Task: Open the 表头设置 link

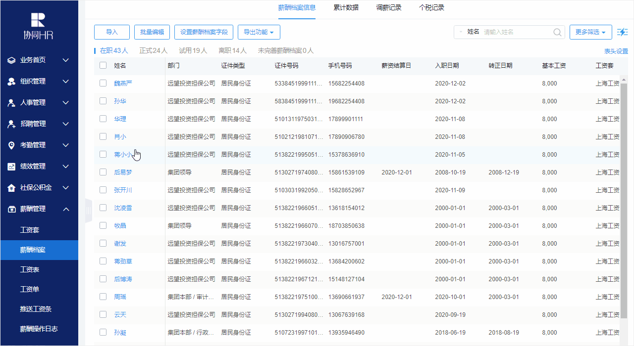Action: pos(616,51)
